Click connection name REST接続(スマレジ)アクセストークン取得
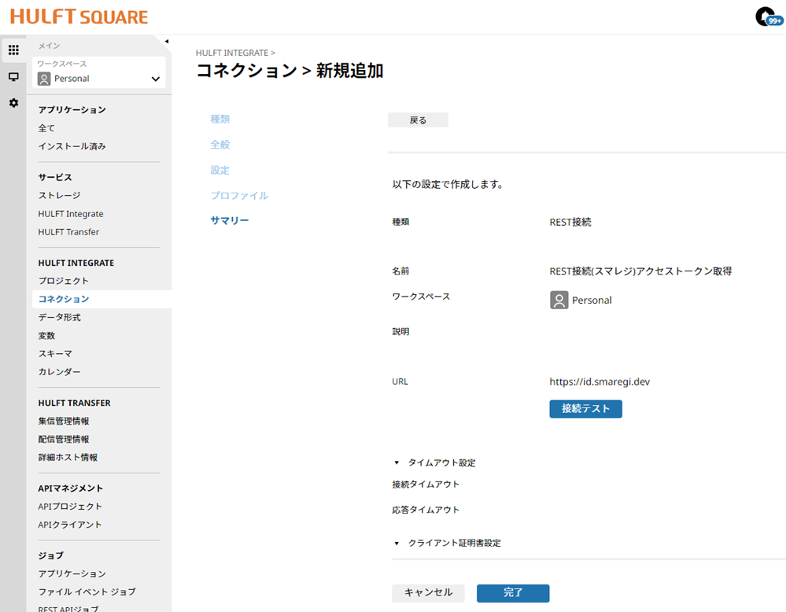 tap(640, 271)
